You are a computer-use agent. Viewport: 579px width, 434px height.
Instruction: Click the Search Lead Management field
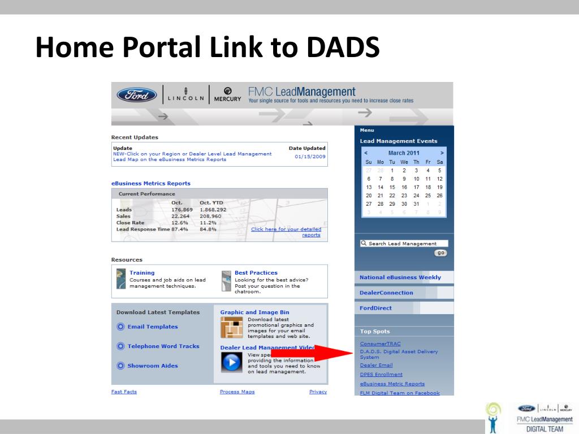pyautogui.click(x=404, y=244)
